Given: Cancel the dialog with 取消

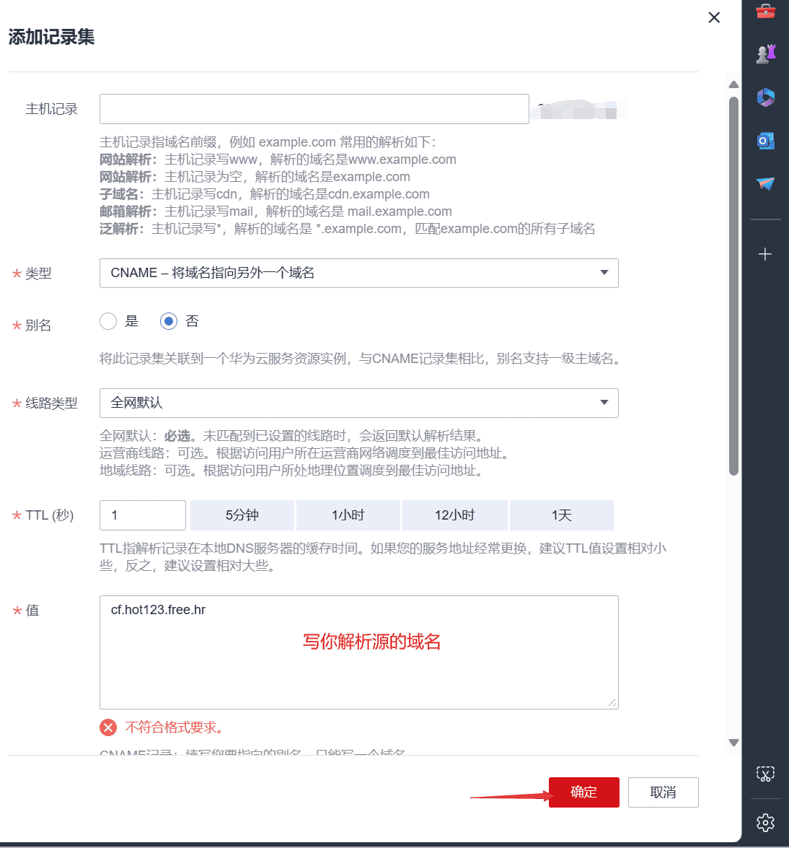Looking at the screenshot, I should click(663, 792).
